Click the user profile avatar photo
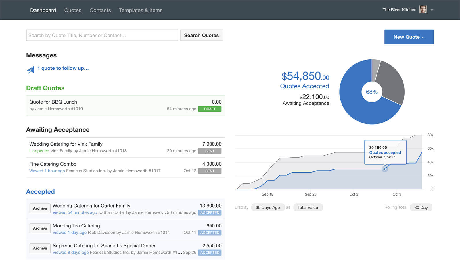Screen dimensions: 460x269 tap(423, 10)
